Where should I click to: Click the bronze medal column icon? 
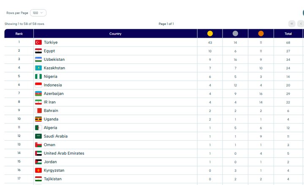(x=261, y=34)
